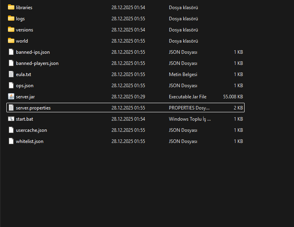Click the 1 KB size of start.bat
This screenshot has width=294, height=227.
238,119
